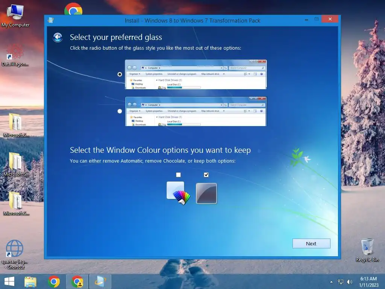The width and height of the screenshot is (385, 289).
Task: Open the network status tray icon
Action: 341,282
